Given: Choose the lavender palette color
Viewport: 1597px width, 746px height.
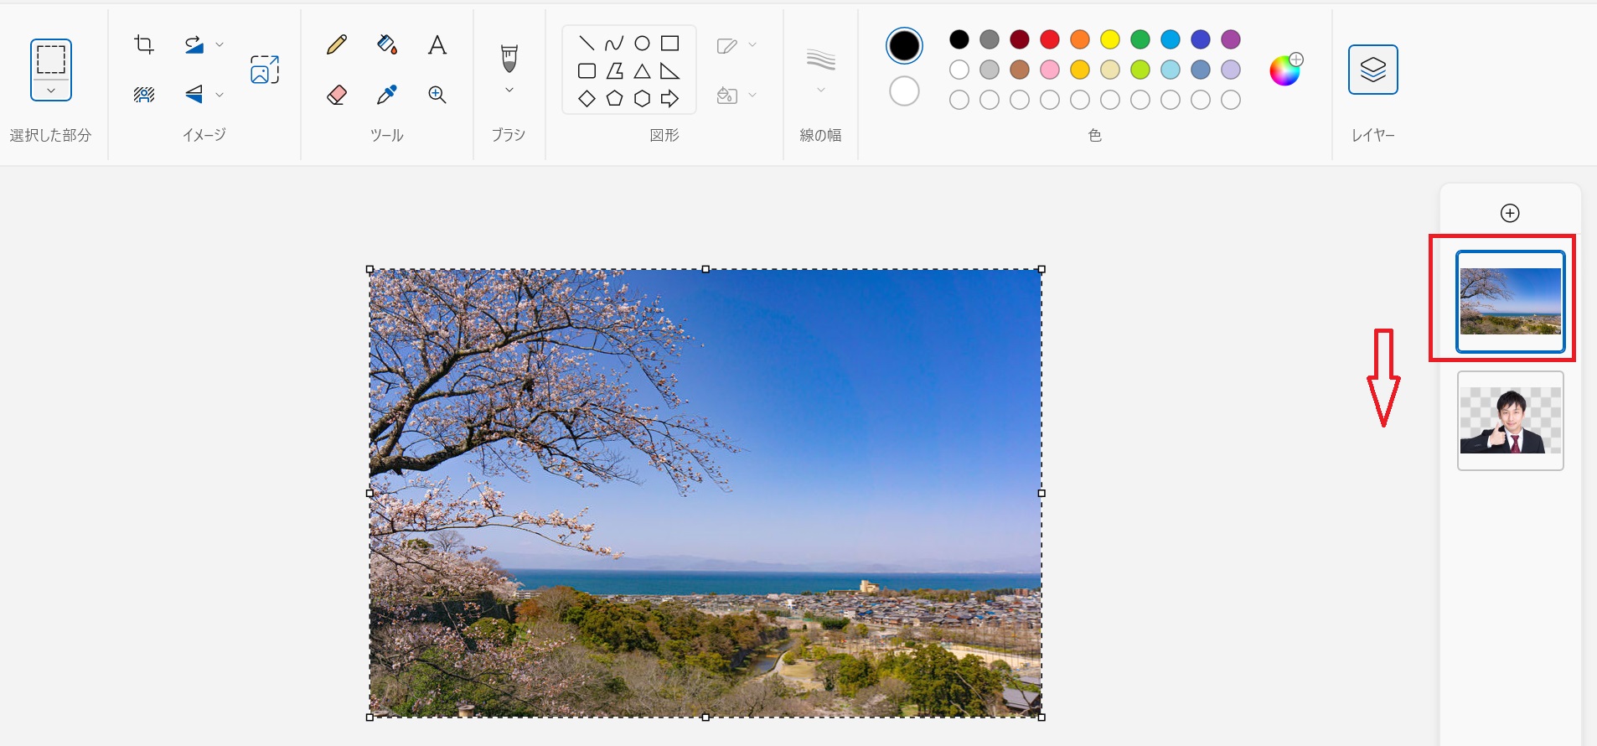Looking at the screenshot, I should coord(1231,70).
